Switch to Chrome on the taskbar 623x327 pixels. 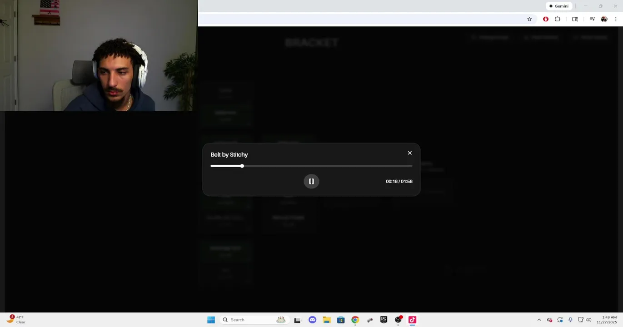[355, 320]
